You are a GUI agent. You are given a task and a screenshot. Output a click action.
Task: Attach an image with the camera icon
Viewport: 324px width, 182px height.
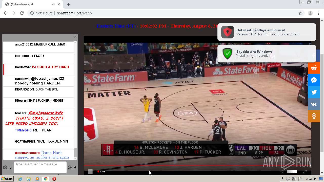(5, 167)
